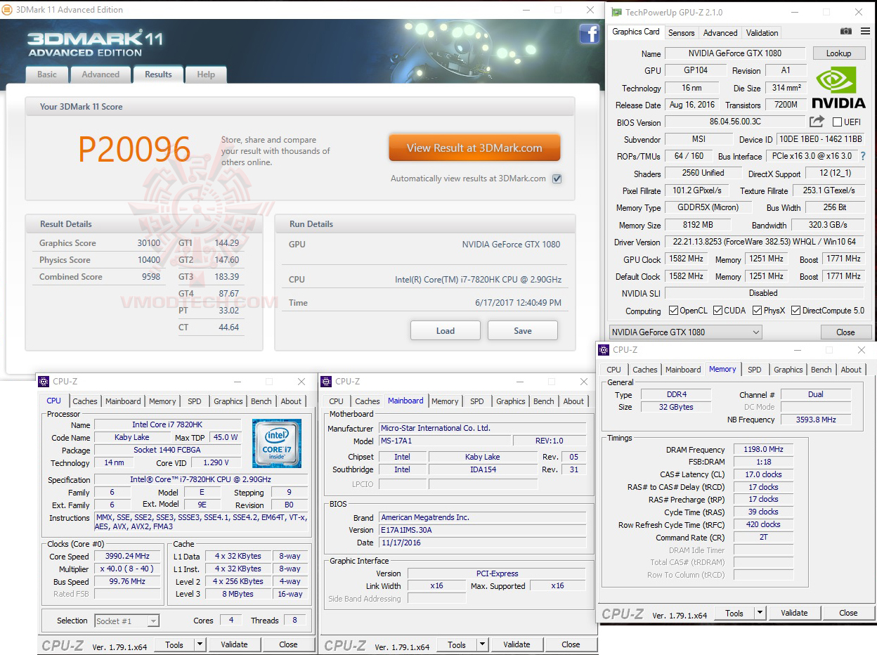Click the Facebook icon in 3DMark header

coord(589,33)
